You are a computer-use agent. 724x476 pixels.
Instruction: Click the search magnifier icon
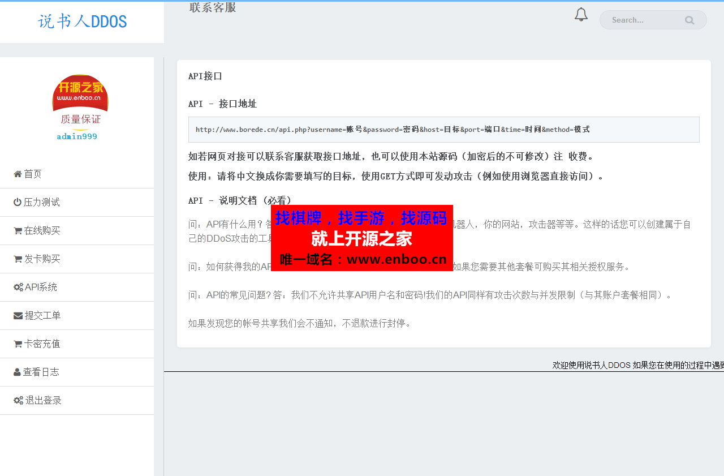tap(689, 20)
